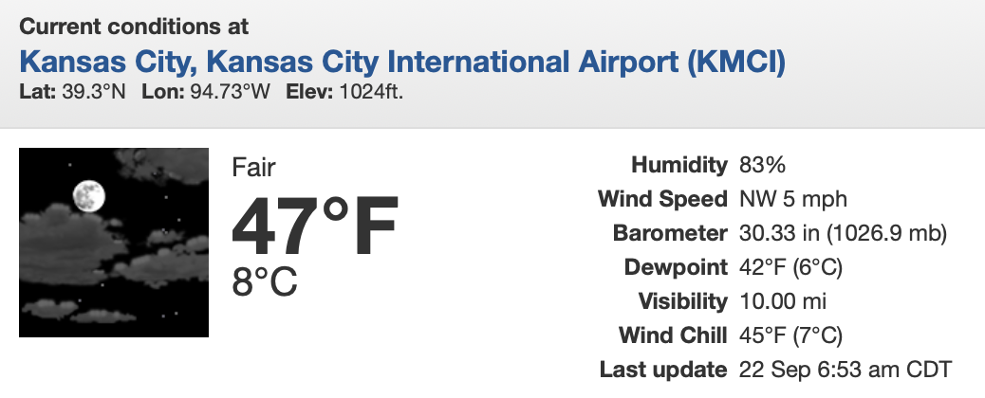Select the NW 5 mph wind value
Screen dimensions: 985x398
[792, 200]
